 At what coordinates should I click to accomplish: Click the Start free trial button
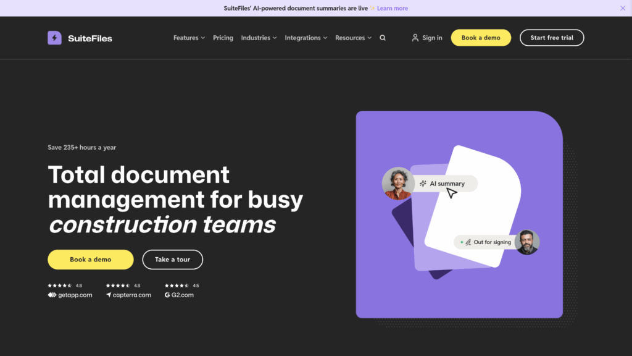coord(552,38)
